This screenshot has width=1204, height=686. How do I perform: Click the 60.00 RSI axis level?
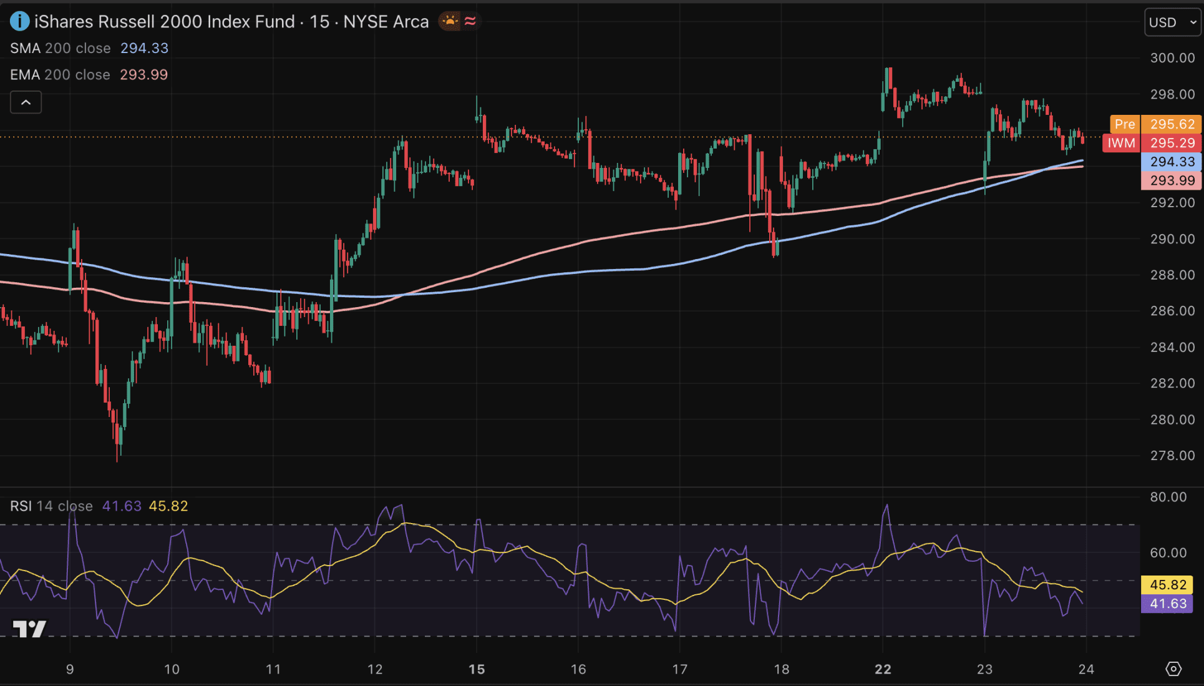tap(1168, 553)
